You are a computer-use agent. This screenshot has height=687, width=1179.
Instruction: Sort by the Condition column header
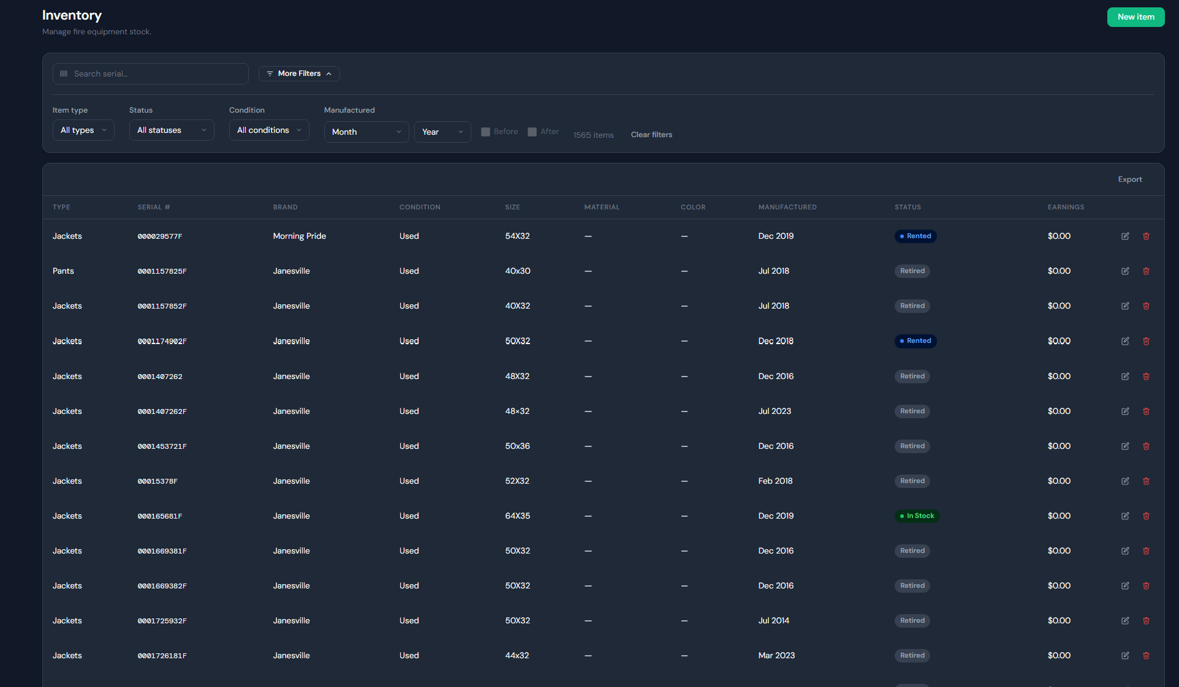[420, 207]
